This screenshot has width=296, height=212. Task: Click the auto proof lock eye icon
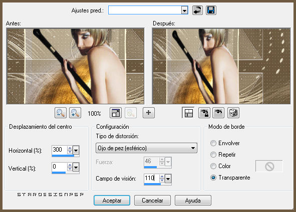click(204, 113)
